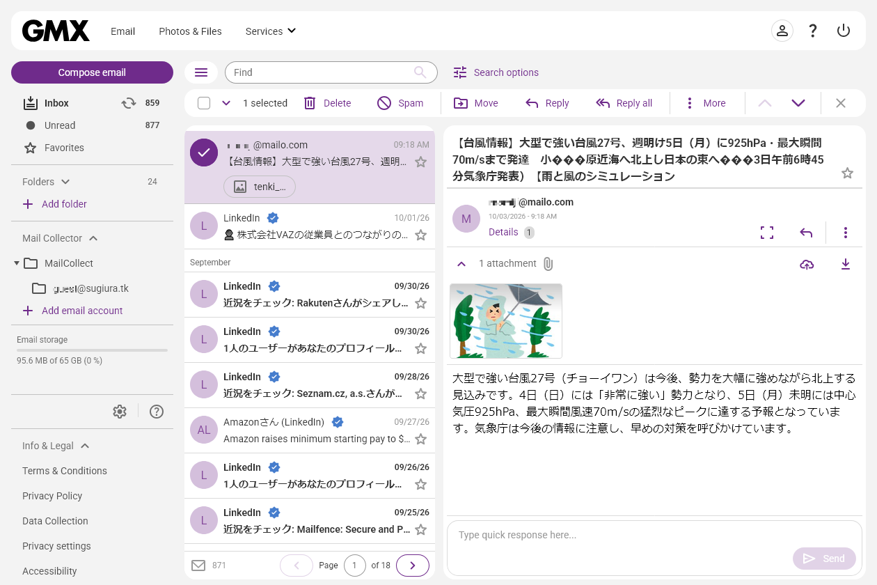877x585 pixels.
Task: Open Terms & Conditions
Action: tap(65, 471)
